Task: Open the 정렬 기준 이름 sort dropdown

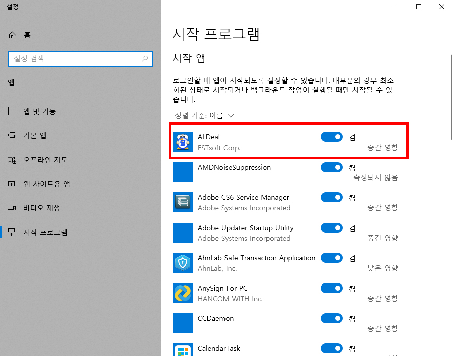Action: 204,116
